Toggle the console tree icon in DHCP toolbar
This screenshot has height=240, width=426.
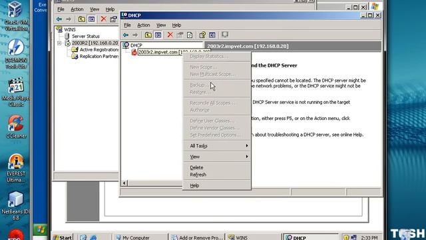(x=158, y=35)
